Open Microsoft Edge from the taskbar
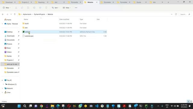 click(x=58, y=106)
